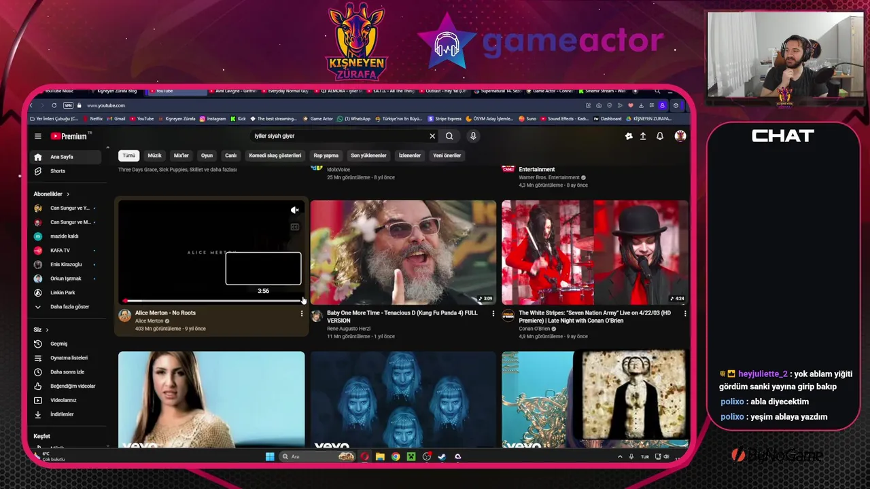Screen dimensions: 870x489
Task: Open Conan O'Brien channel name link
Action: (x=536, y=329)
